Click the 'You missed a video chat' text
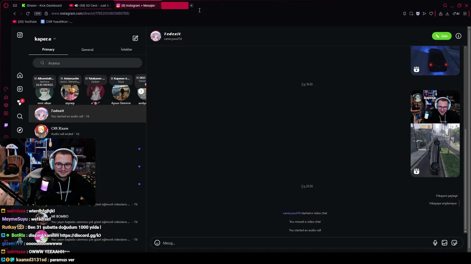 click(305, 222)
